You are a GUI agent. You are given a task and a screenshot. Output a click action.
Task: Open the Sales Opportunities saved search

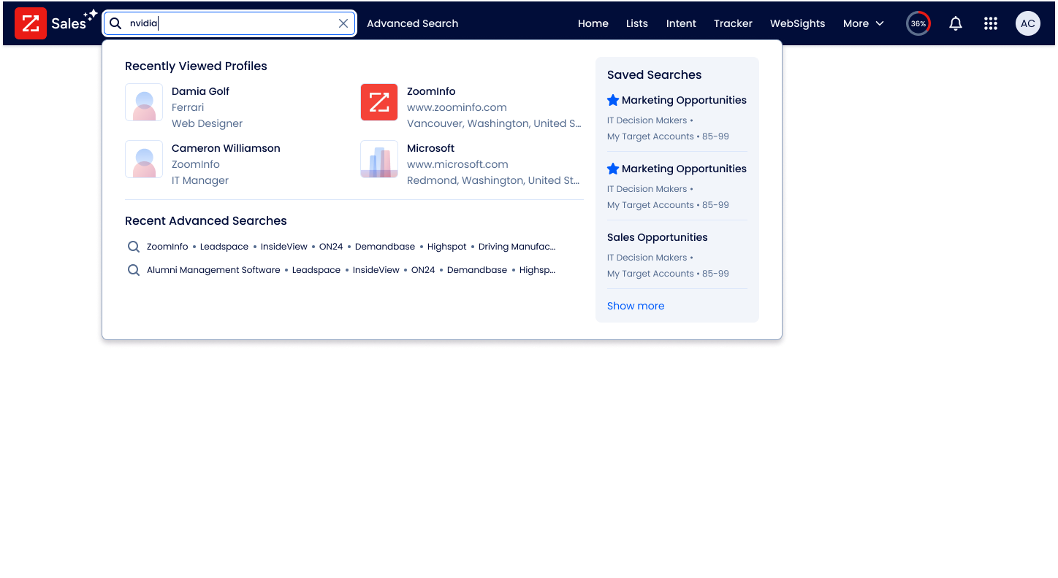pos(658,237)
